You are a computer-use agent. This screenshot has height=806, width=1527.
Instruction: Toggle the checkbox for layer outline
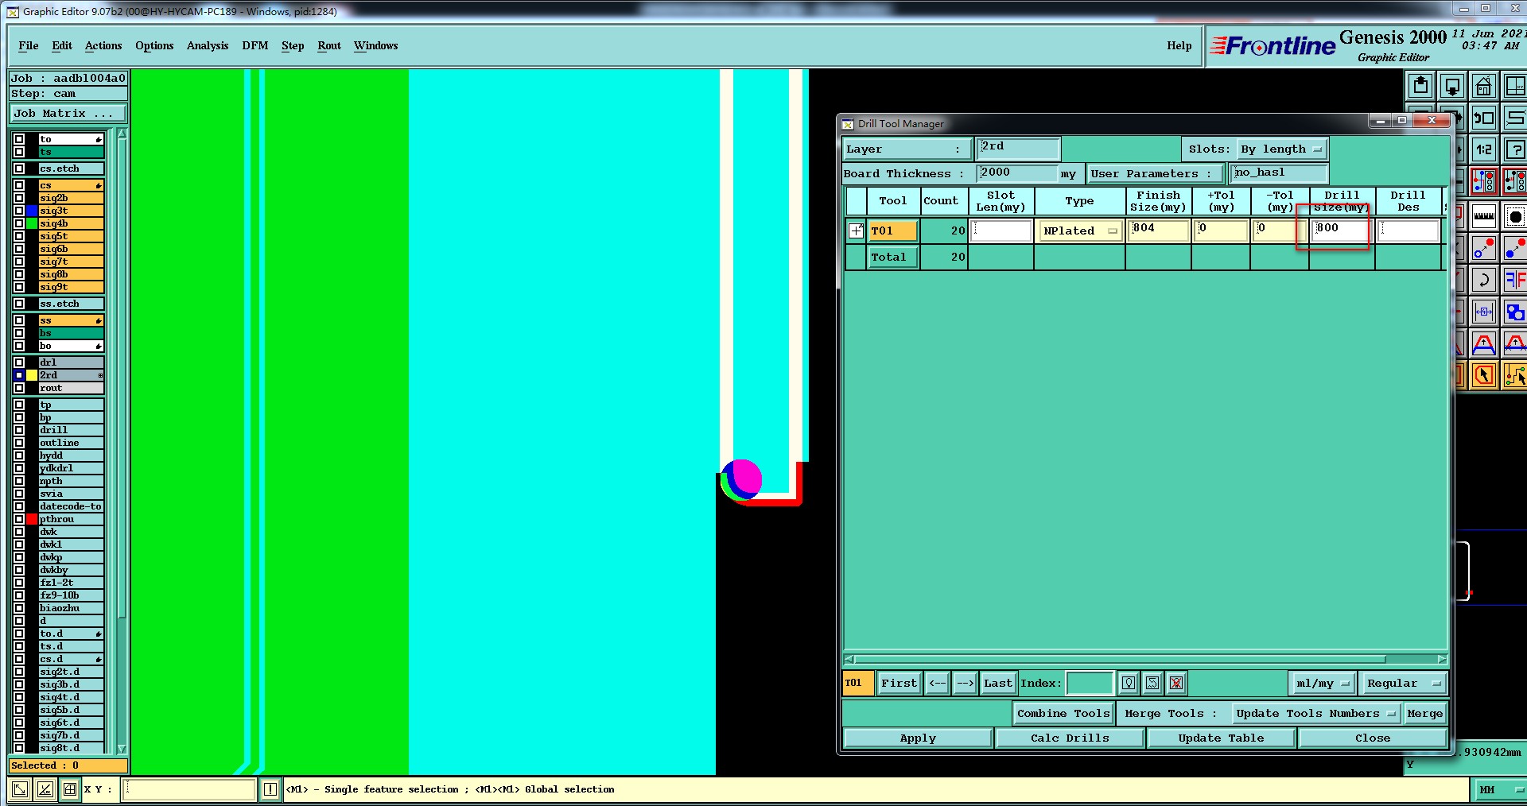coord(19,443)
